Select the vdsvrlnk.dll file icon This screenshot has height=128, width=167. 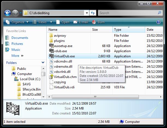51,71
